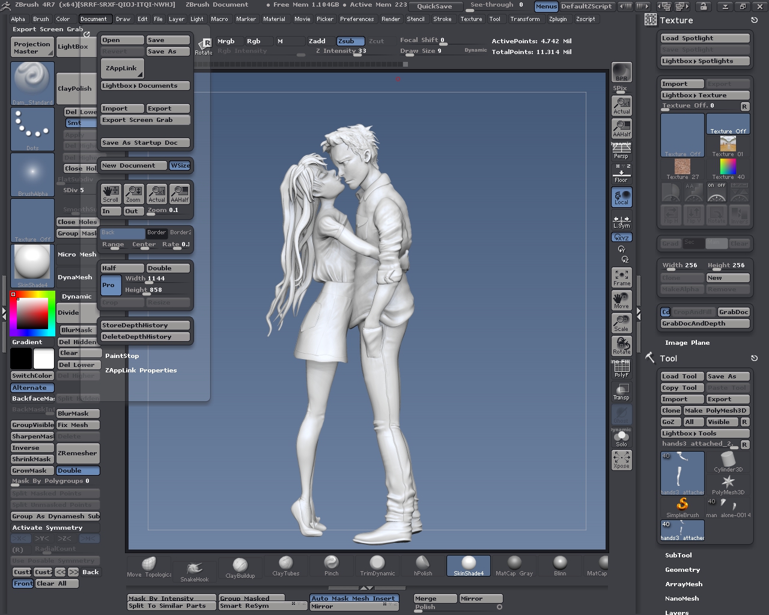
Task: Toggle Persp perspective view
Action: 621,152
